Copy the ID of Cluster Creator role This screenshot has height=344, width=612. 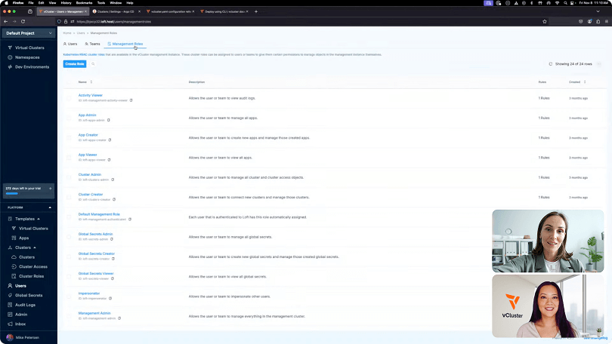click(x=114, y=199)
